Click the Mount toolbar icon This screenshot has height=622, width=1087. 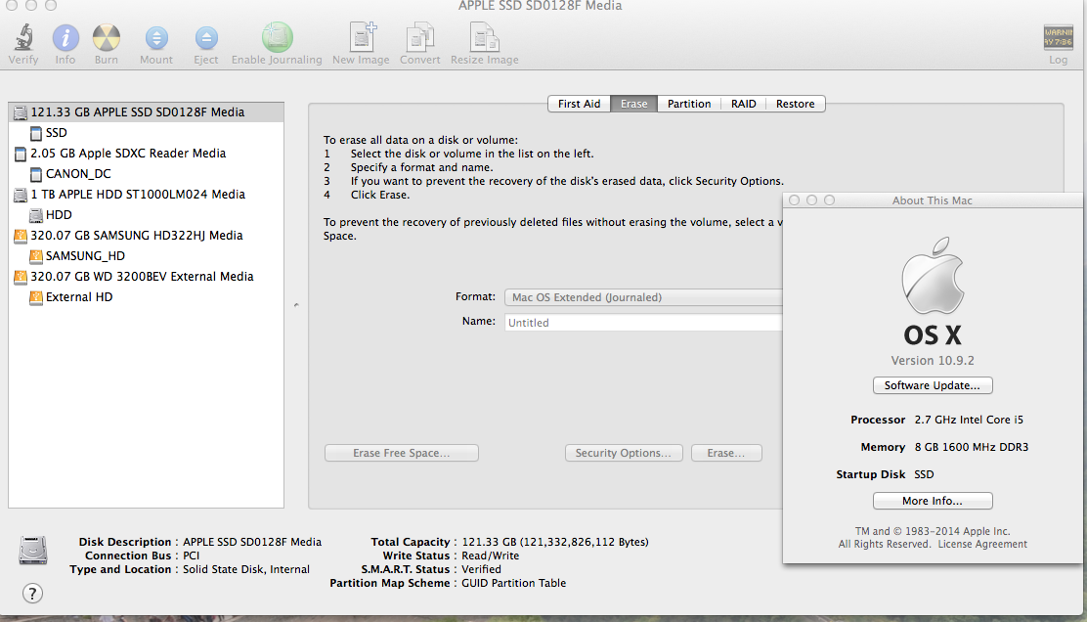tap(156, 37)
